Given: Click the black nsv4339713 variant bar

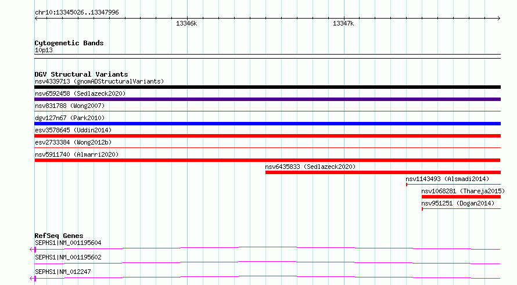Looking at the screenshot, I should tap(267, 87).
